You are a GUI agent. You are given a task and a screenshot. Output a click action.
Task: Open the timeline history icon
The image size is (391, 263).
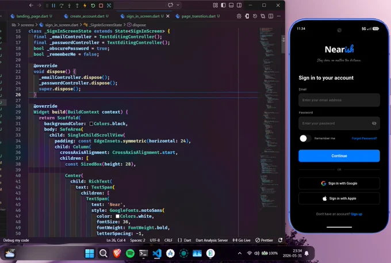point(255,16)
